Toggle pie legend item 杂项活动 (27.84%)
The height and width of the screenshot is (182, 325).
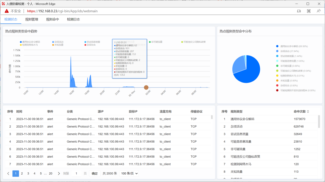pyautogui.click(x=287, y=51)
